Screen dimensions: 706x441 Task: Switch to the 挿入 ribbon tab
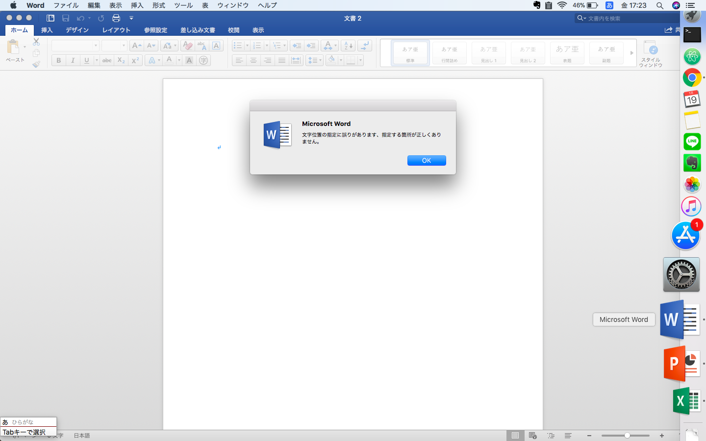tap(47, 30)
